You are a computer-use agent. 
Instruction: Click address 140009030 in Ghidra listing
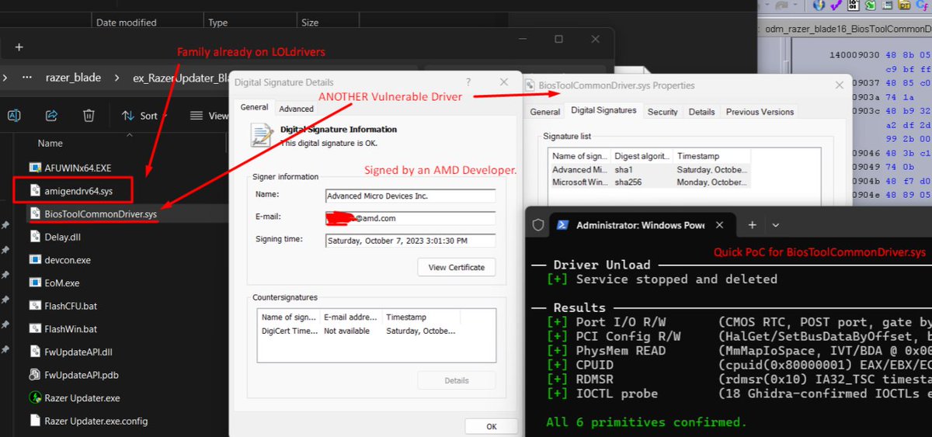853,57
